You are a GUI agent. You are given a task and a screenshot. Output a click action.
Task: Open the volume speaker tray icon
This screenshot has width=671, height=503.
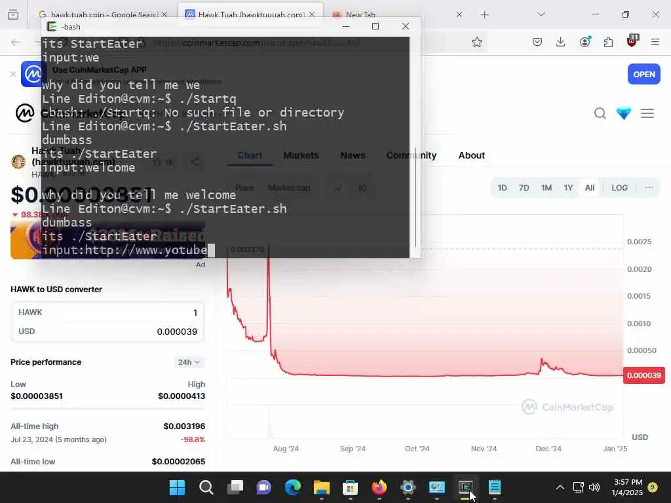(594, 487)
